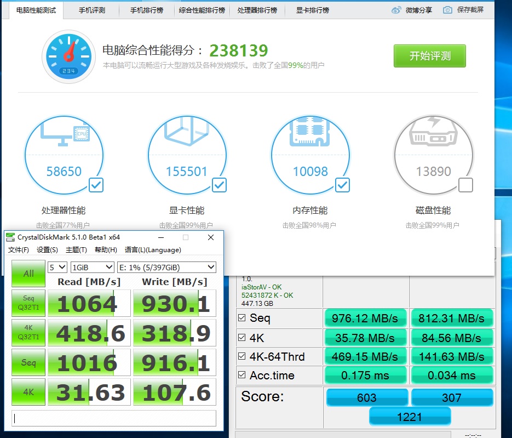
Task: Click the 4K-64Thrd read 469.15 MB/s
Action: point(365,357)
